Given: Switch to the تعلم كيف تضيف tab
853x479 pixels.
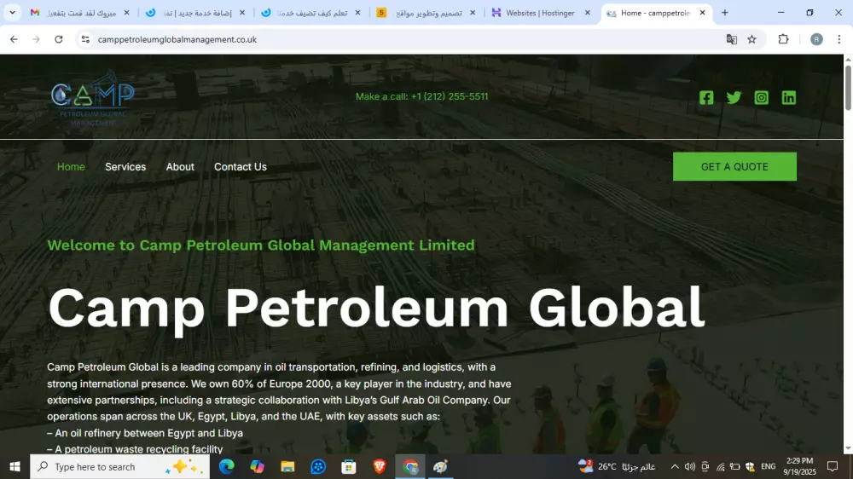Looking at the screenshot, I should 310,13.
